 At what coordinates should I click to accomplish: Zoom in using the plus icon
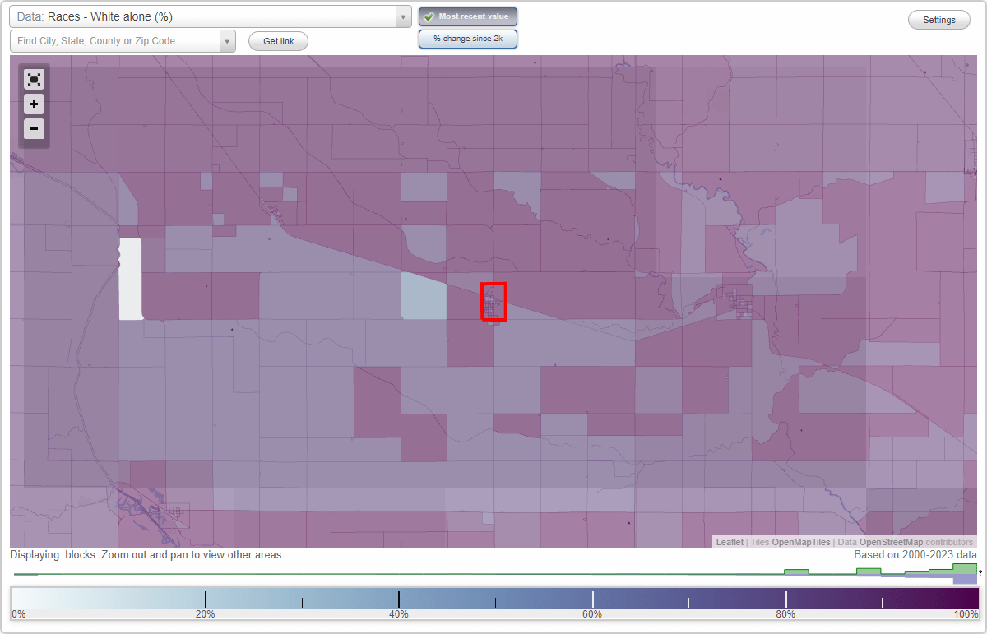pos(34,104)
